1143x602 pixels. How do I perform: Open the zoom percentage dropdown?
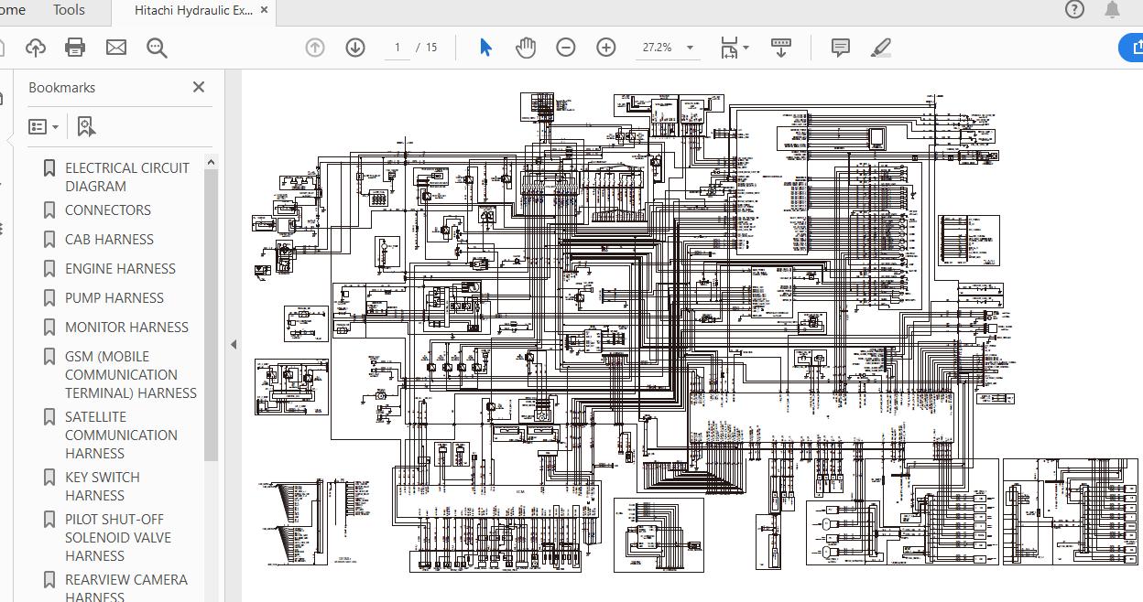click(687, 47)
